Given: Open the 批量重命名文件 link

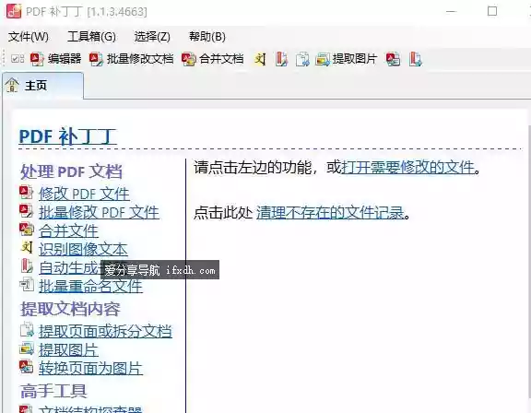Looking at the screenshot, I should (90, 287).
